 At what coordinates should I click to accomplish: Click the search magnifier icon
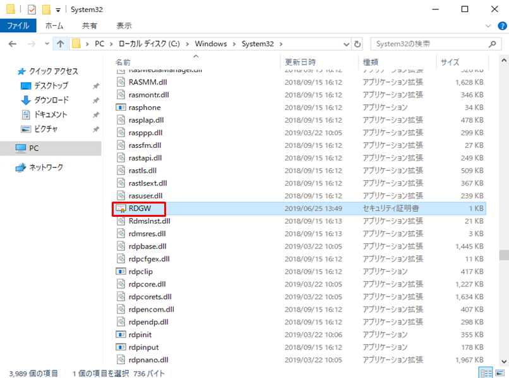click(492, 44)
